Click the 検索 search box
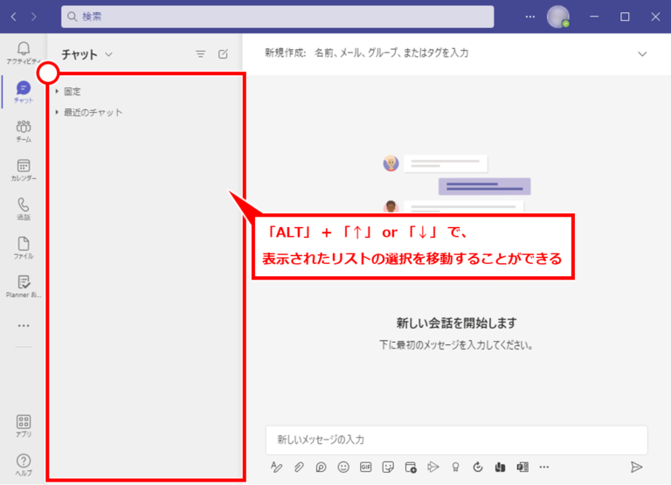This screenshot has height=485, width=671. pos(277,17)
